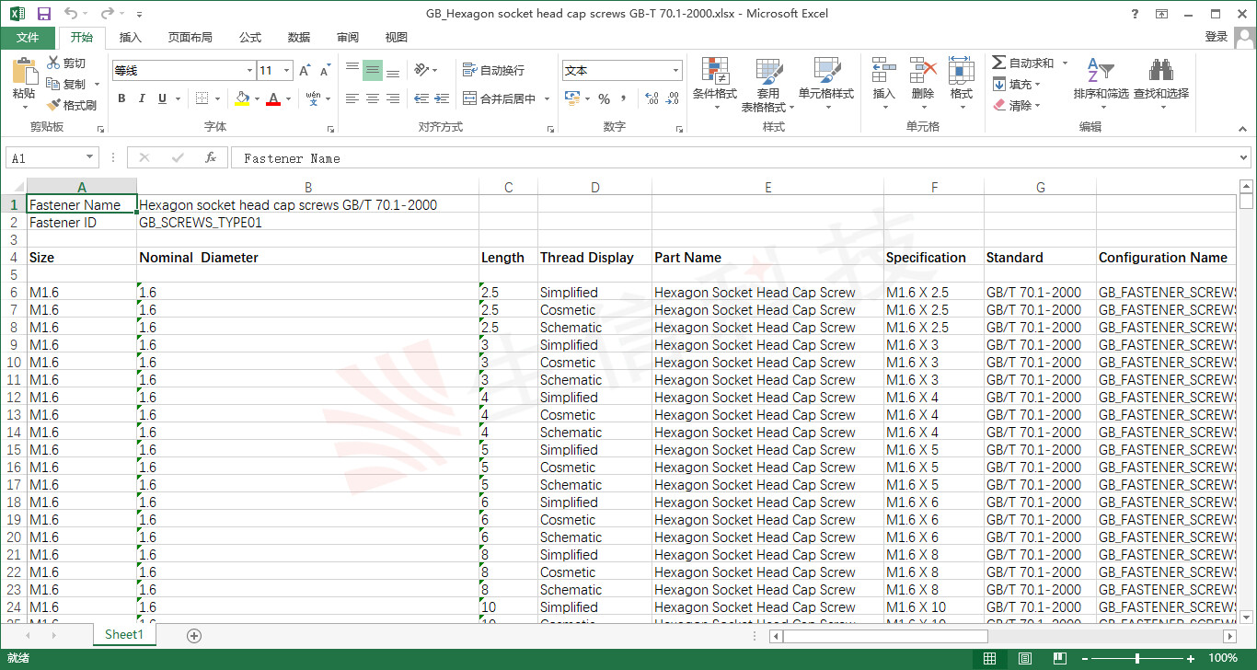
Task: Open Find & Select (查找和选择)
Action: 1161,85
